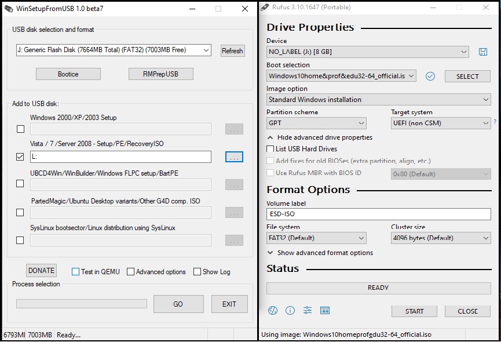The width and height of the screenshot is (501, 342).
Task: Click WinSetupFromUSB title bar app icon
Action: (9, 9)
